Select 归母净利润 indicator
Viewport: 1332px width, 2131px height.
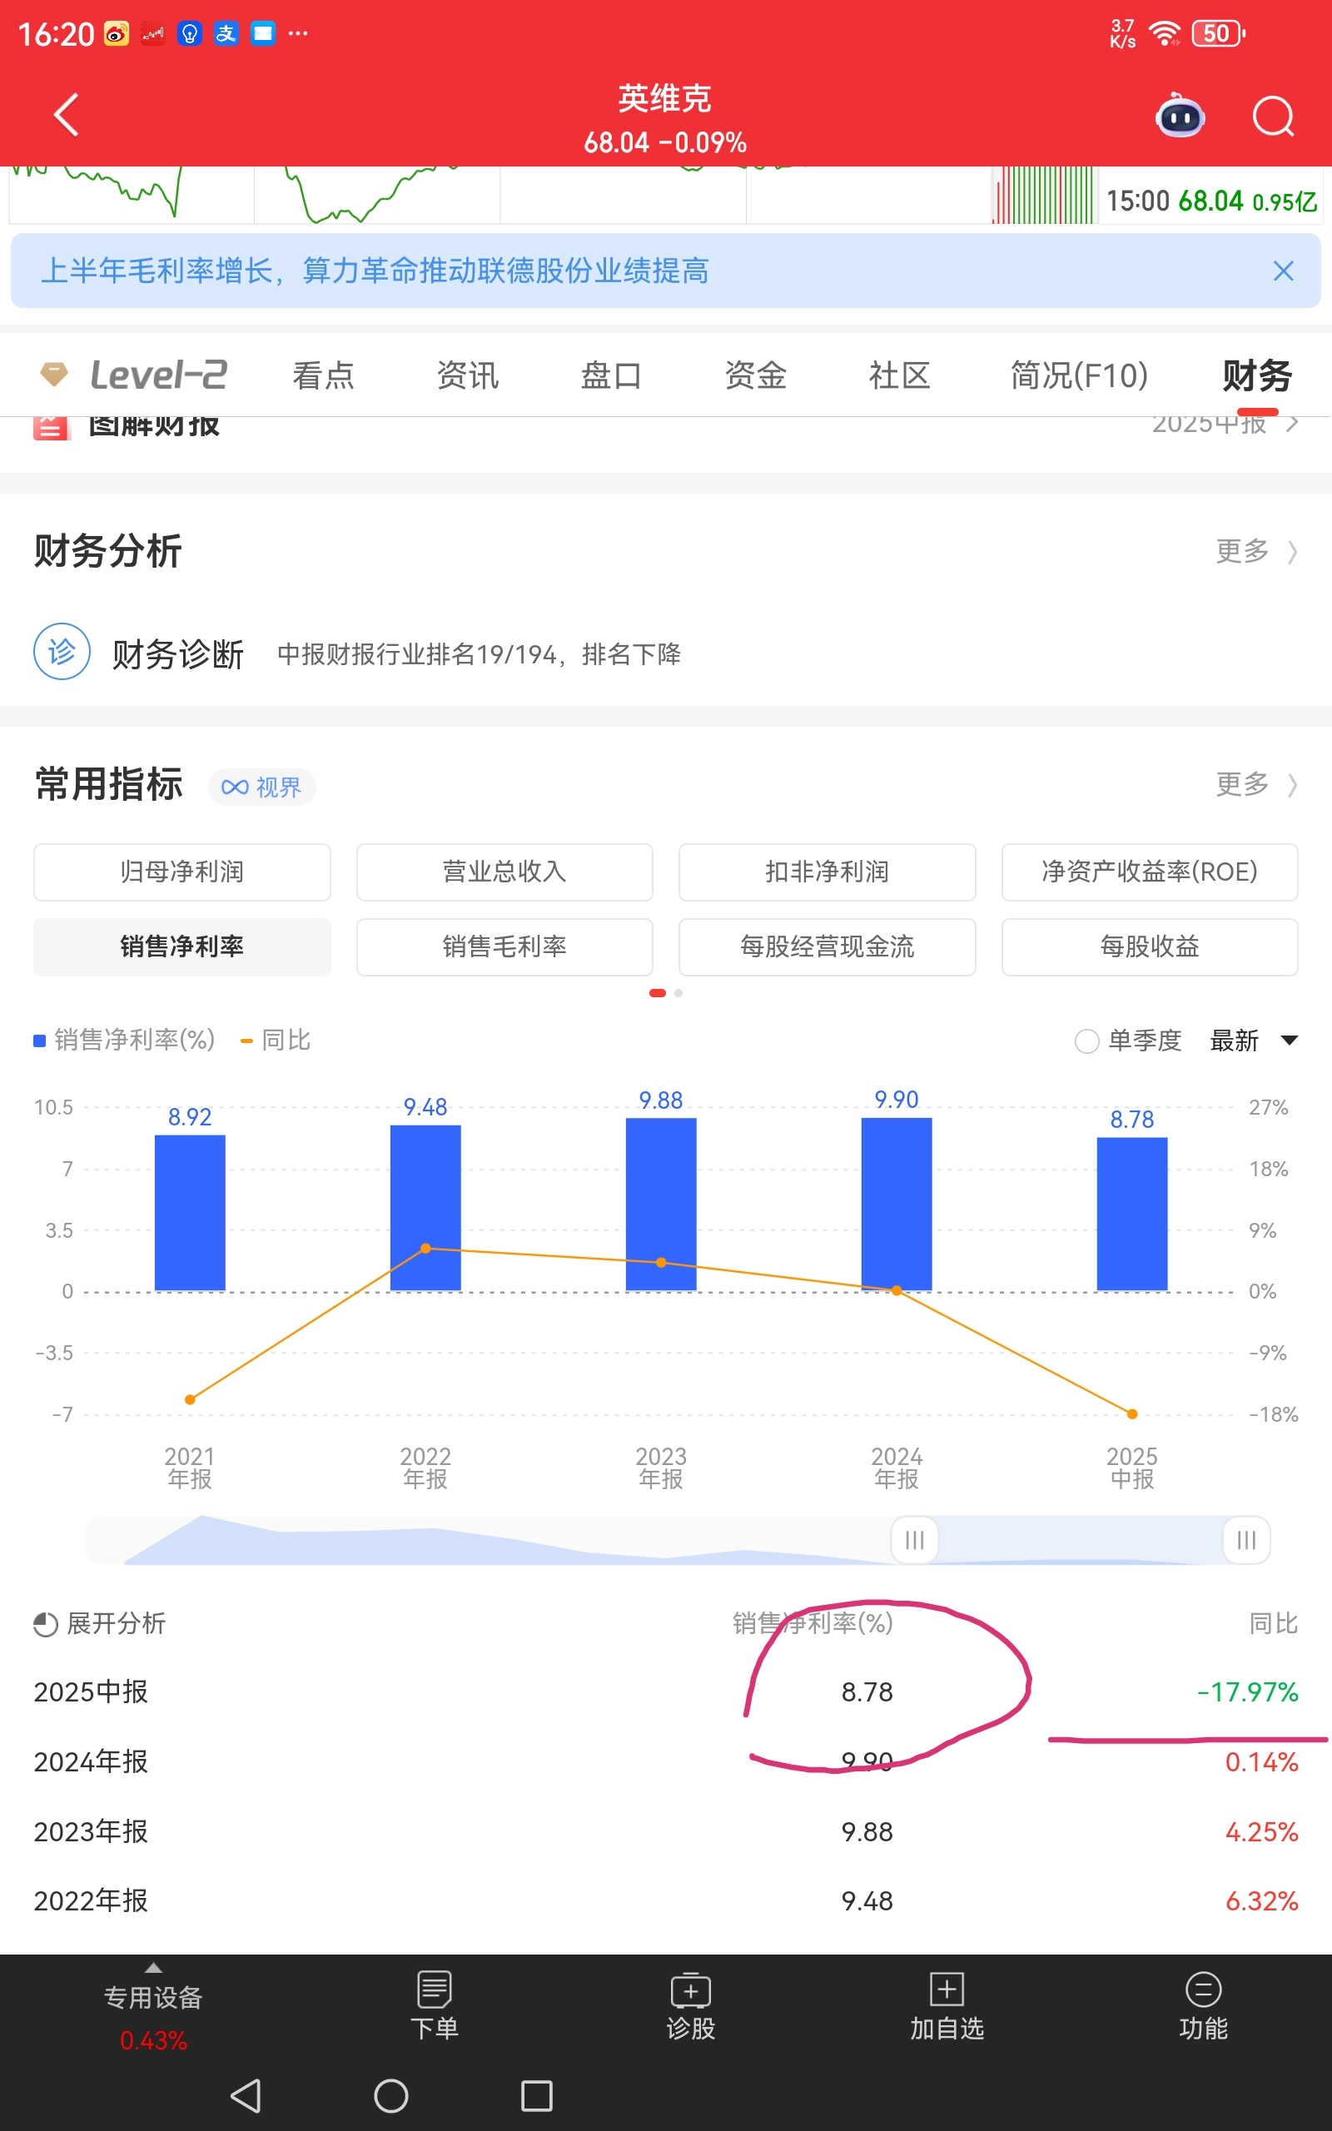pyautogui.click(x=182, y=872)
